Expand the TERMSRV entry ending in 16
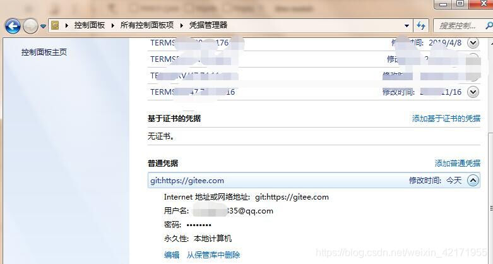493x264 pixels. pyautogui.click(x=473, y=92)
